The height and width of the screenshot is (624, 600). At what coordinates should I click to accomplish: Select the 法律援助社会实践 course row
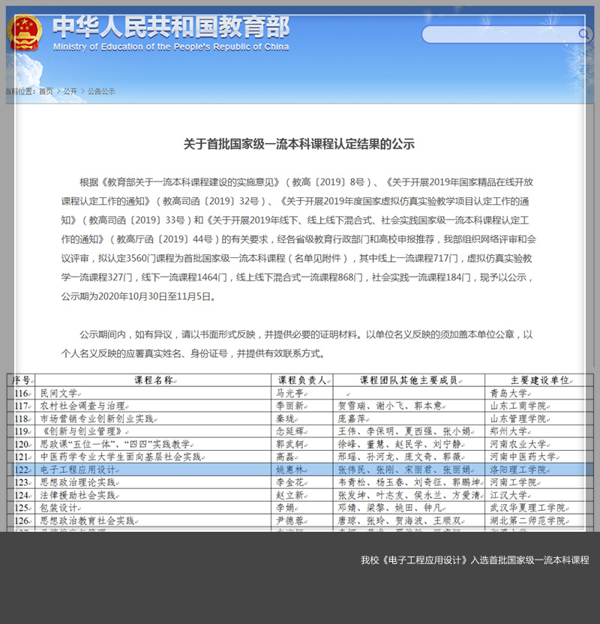pyautogui.click(x=78, y=495)
